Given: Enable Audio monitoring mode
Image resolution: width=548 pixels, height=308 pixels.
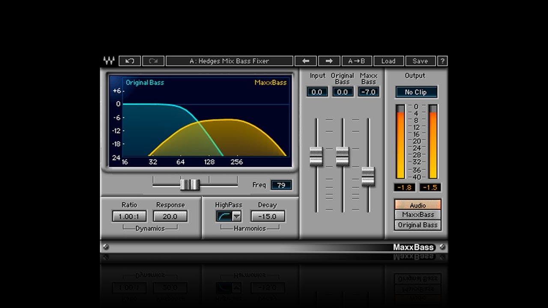Looking at the screenshot, I should click(x=417, y=204).
